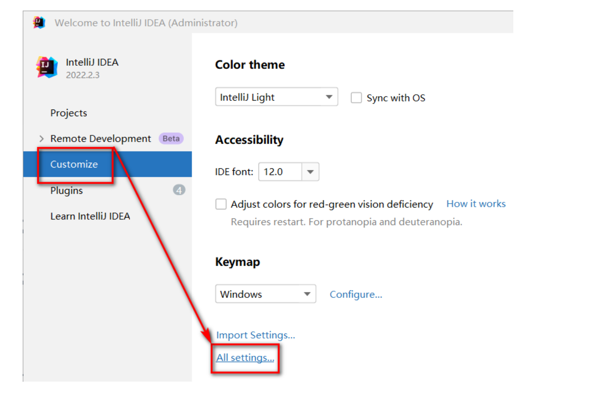
Task: Expand the Remote Development section chevron
Action: tap(42, 139)
